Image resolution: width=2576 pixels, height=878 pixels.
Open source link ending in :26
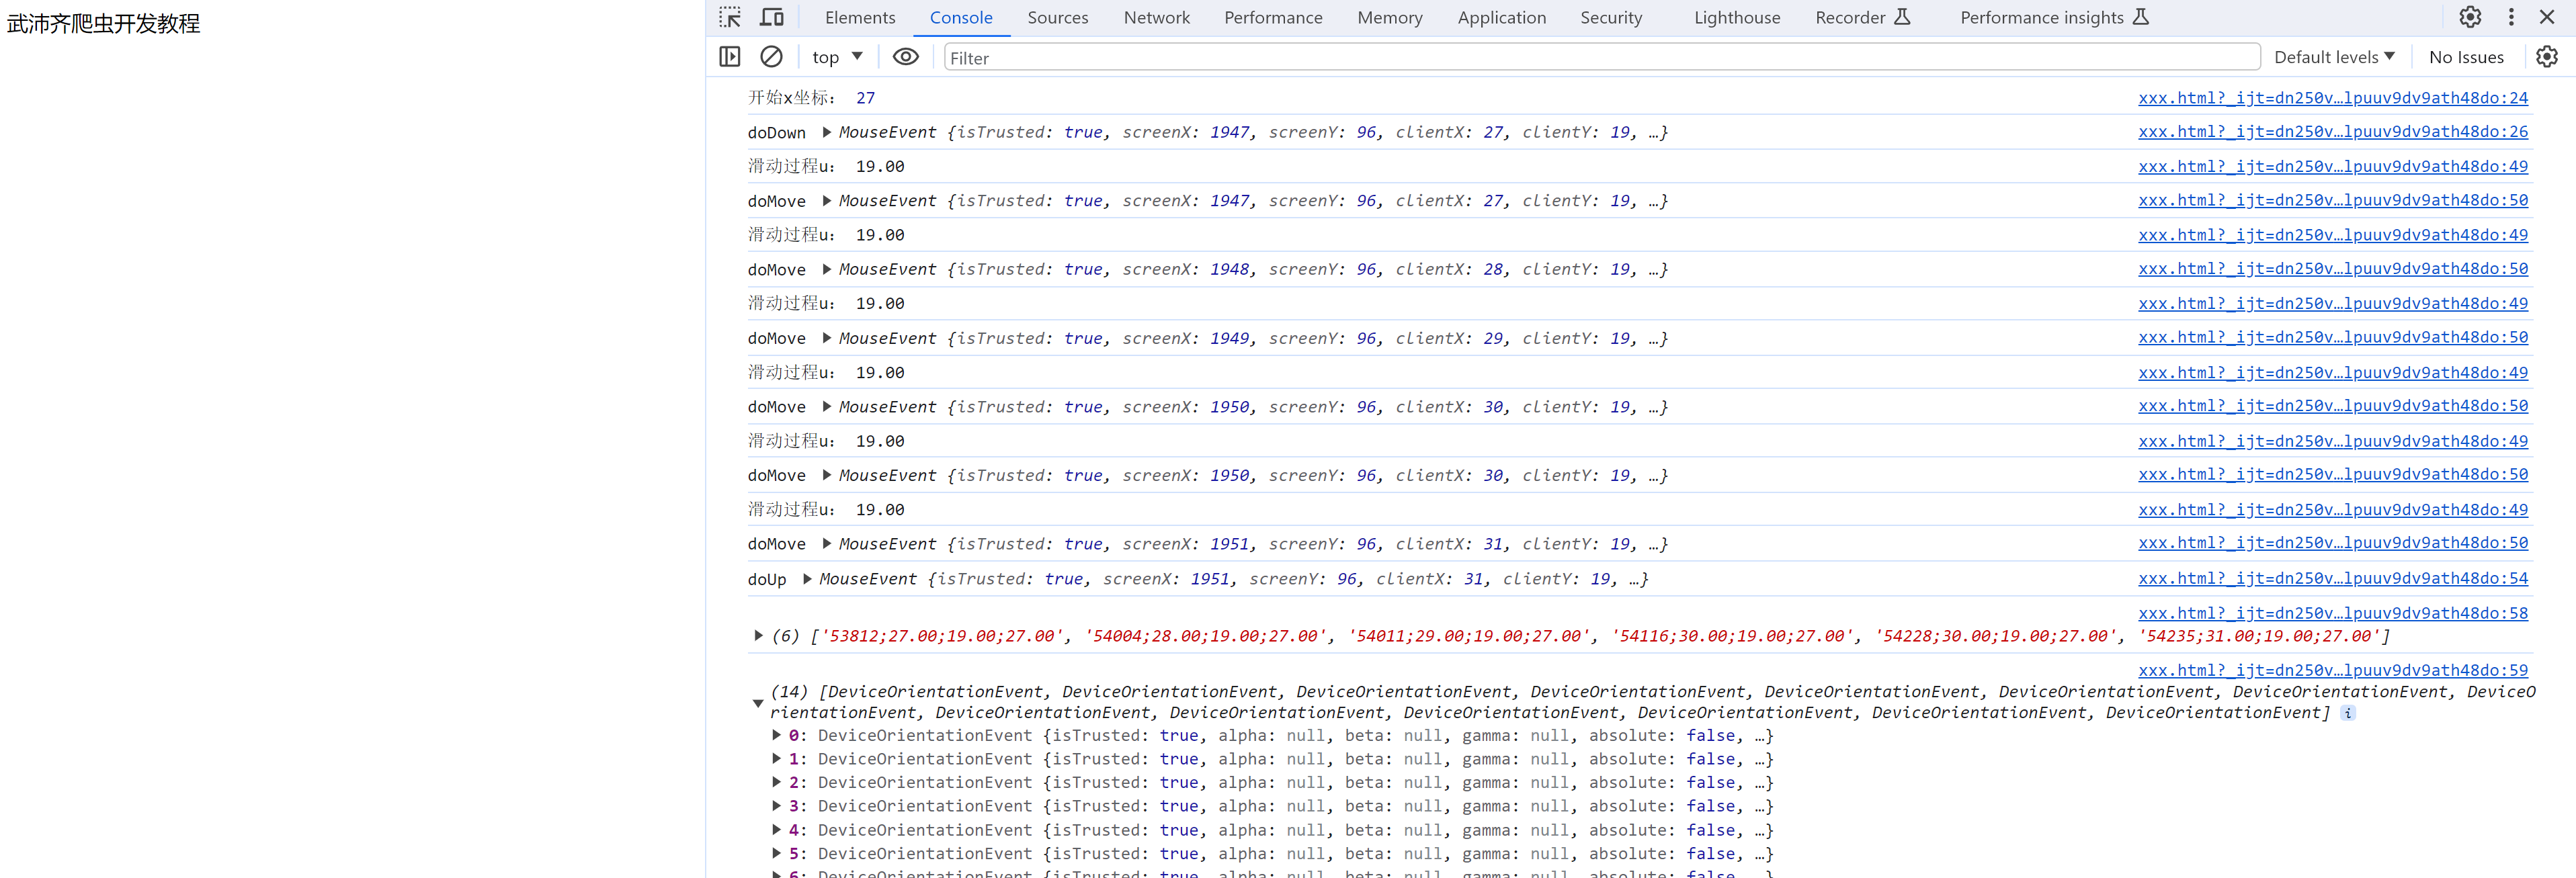(x=2333, y=132)
